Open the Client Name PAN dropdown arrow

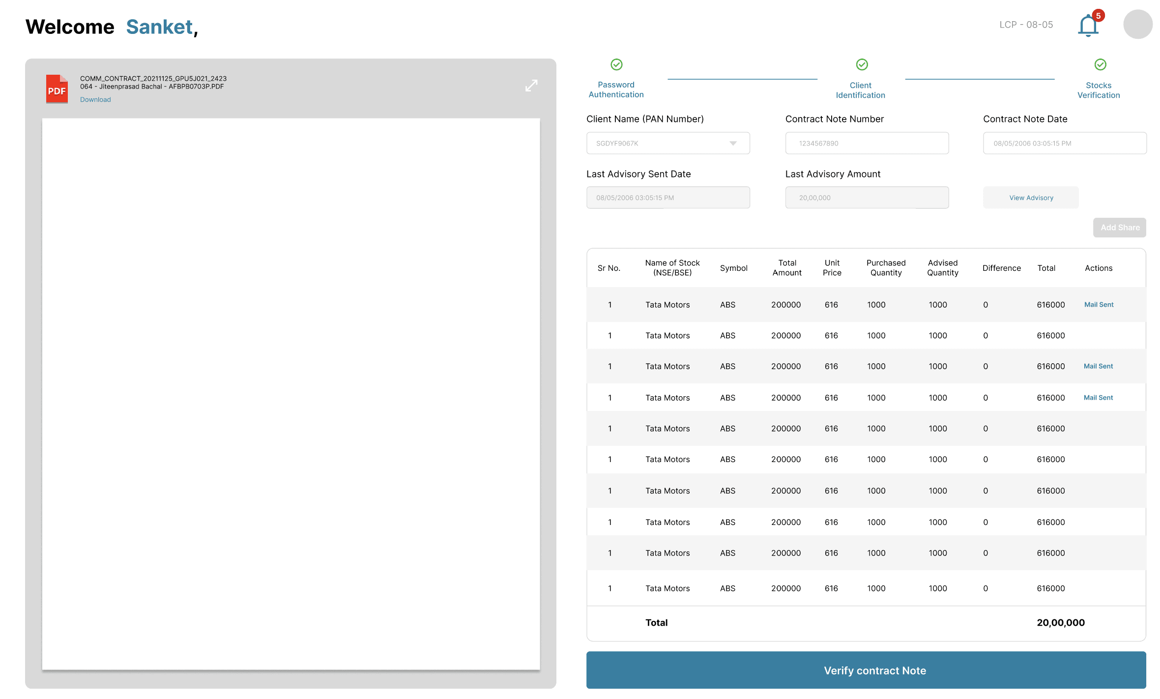click(733, 144)
